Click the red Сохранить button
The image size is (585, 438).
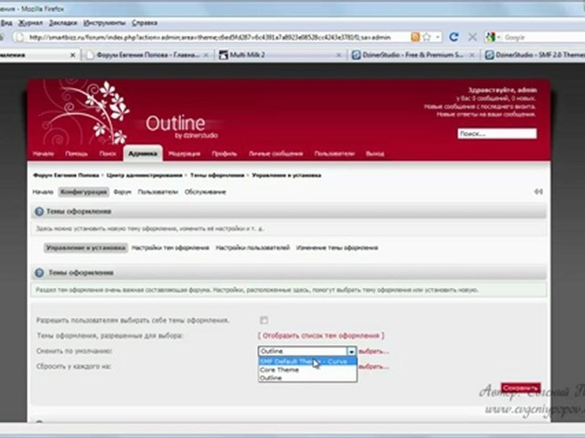click(521, 388)
